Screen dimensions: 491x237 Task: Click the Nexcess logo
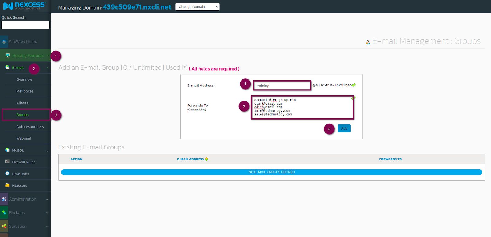pos(25,6)
